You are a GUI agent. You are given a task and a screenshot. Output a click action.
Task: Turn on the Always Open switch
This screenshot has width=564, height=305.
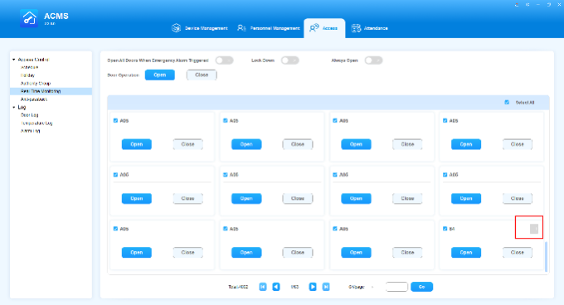click(373, 61)
